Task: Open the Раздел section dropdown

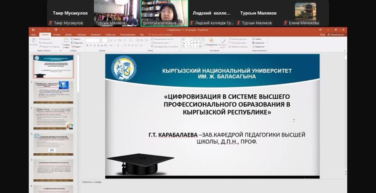Action: coord(76,47)
